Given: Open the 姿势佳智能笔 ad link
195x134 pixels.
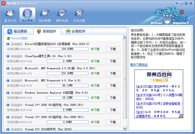Looking at the screenshot, I should [159, 106].
